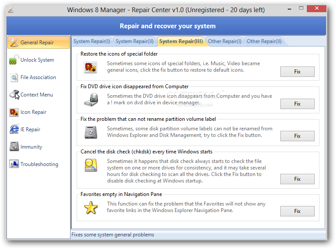Go to the Icon Repair section

coord(39,112)
